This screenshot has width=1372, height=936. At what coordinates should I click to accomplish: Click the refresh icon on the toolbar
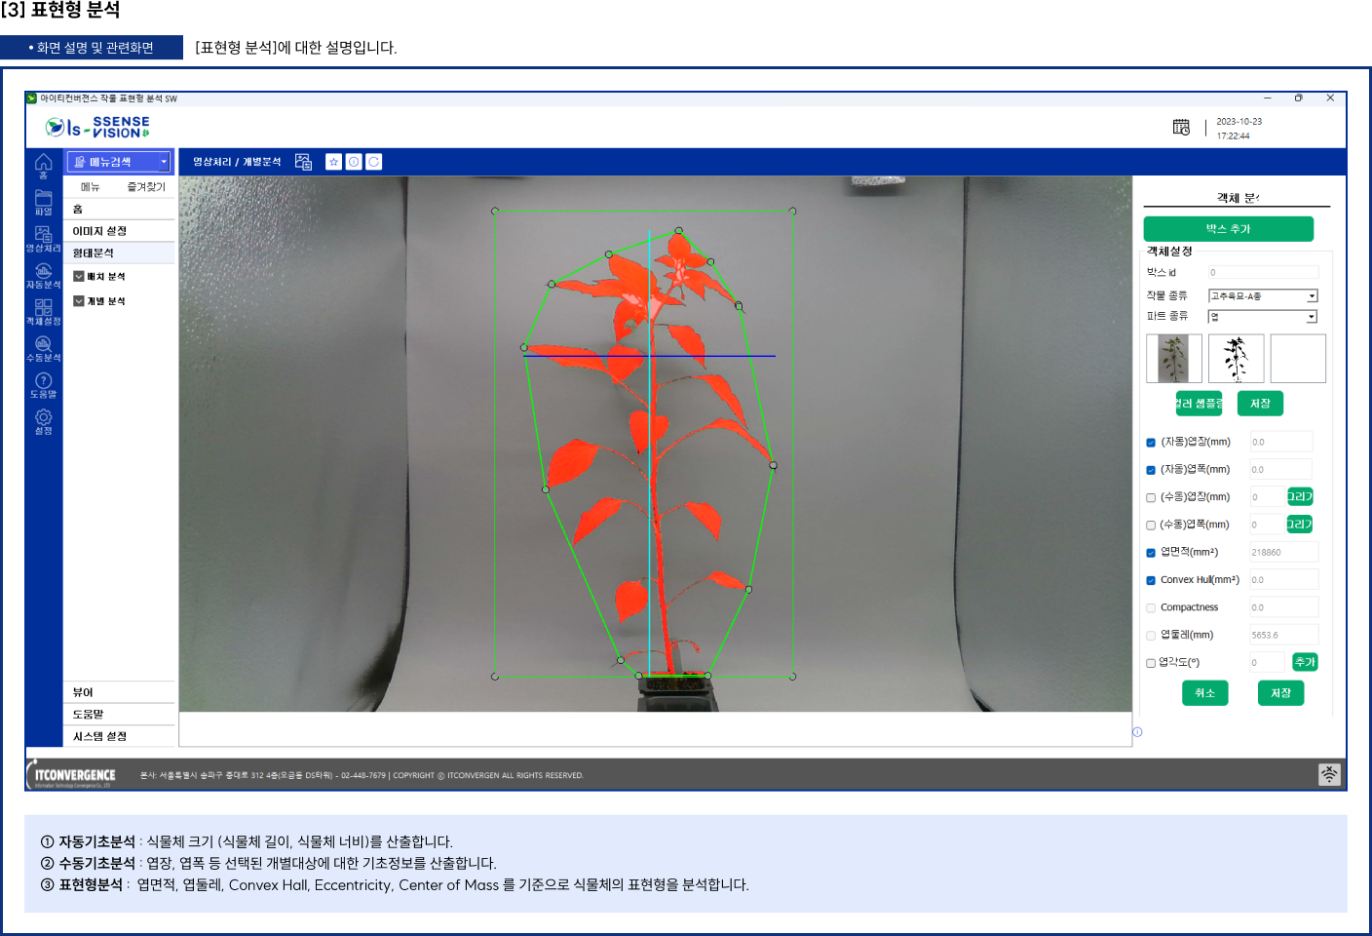pos(374,161)
